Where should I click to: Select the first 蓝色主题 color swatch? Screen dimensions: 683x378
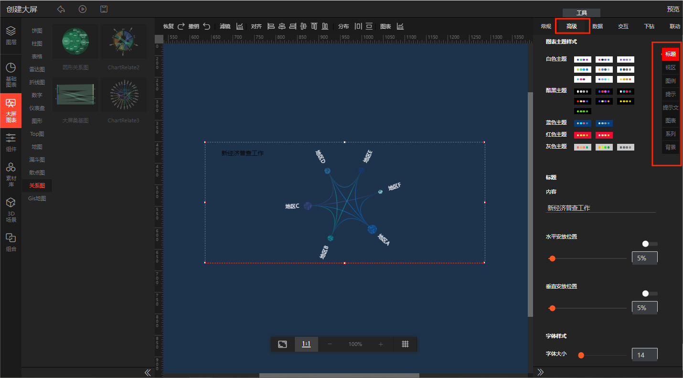(x=583, y=123)
